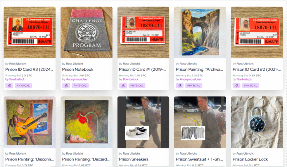Open flowtostock bidder link under ID Card #3
Viewport: 287px width, 167px height.
pos(17,79)
